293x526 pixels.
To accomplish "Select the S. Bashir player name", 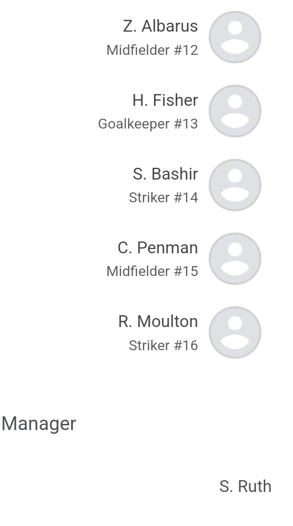I will point(165,174).
